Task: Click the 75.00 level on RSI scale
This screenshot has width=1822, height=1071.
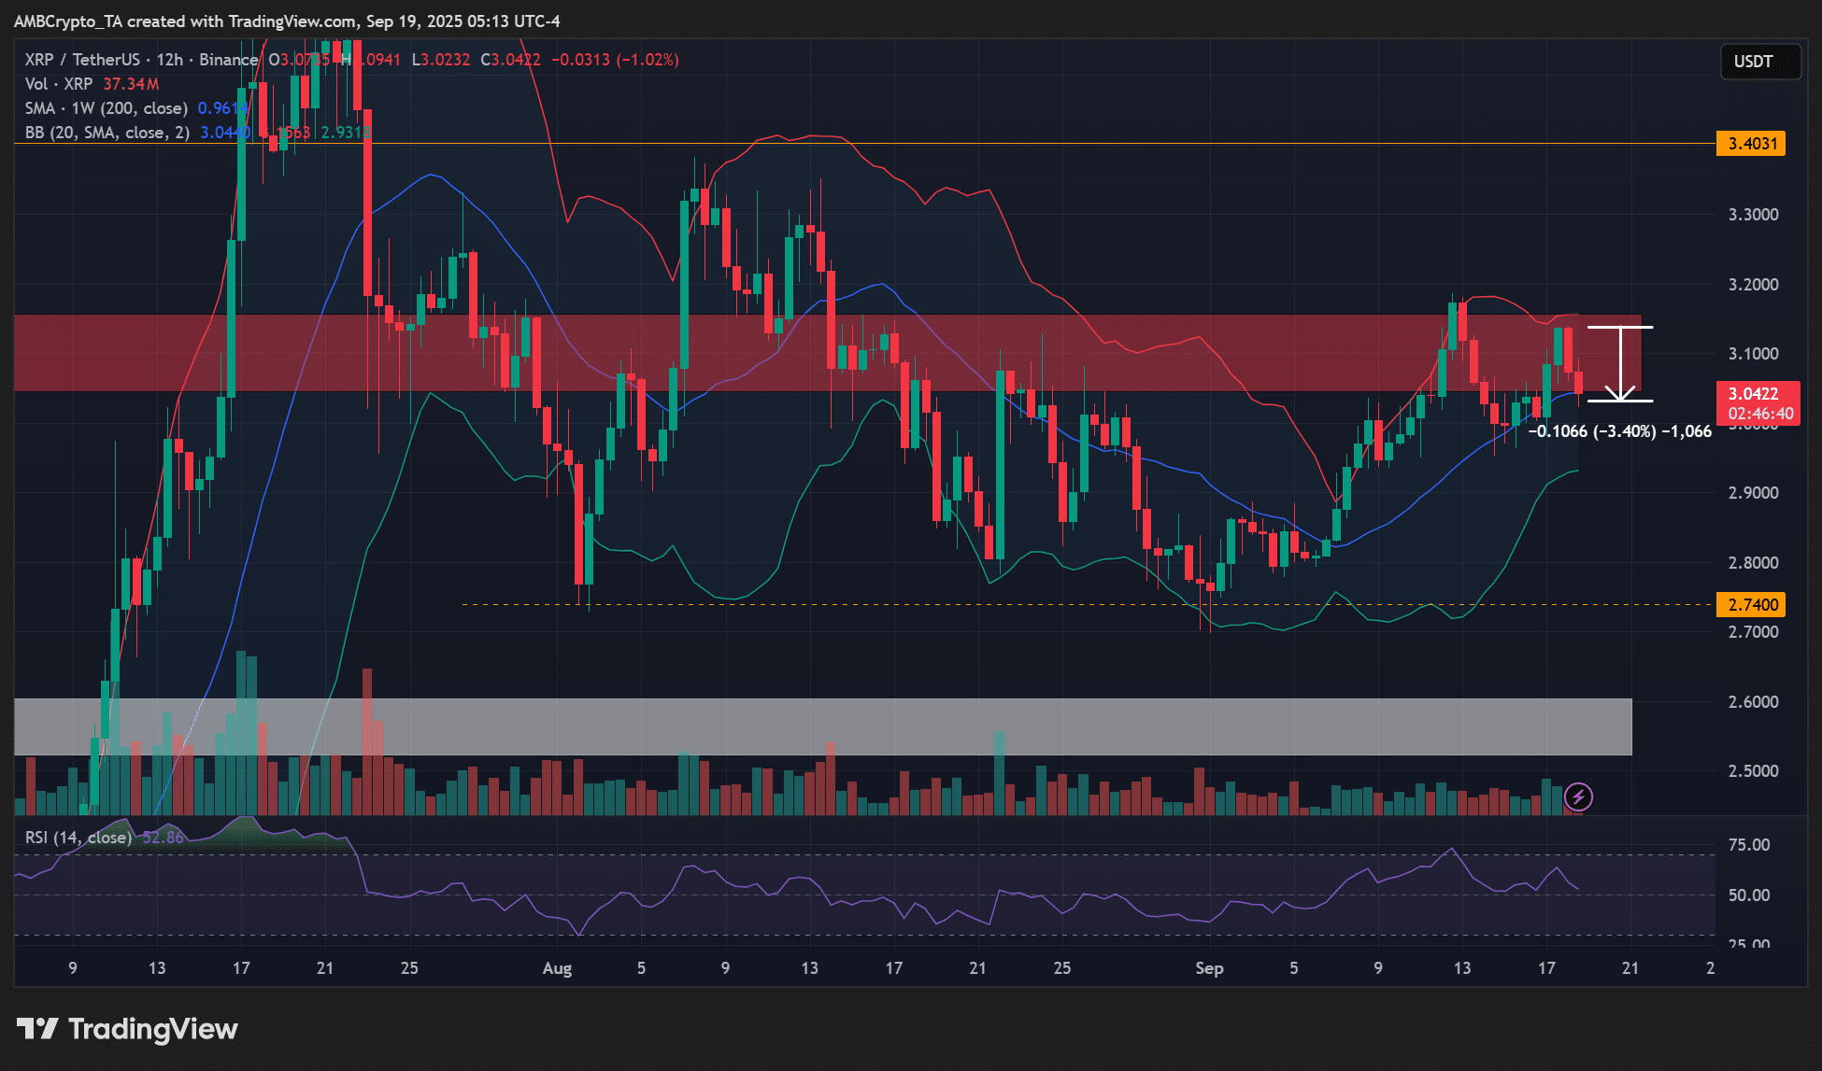Action: [x=1748, y=845]
